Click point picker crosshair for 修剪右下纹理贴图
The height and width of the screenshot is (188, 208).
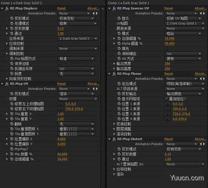click(x=60, y=109)
